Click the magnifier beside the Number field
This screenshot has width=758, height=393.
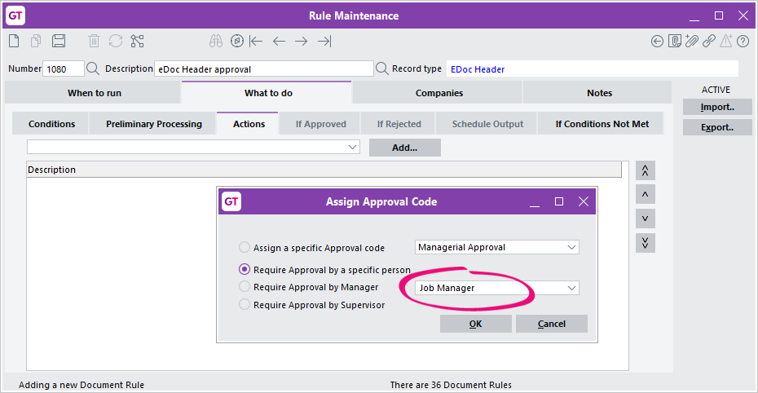[x=92, y=69]
